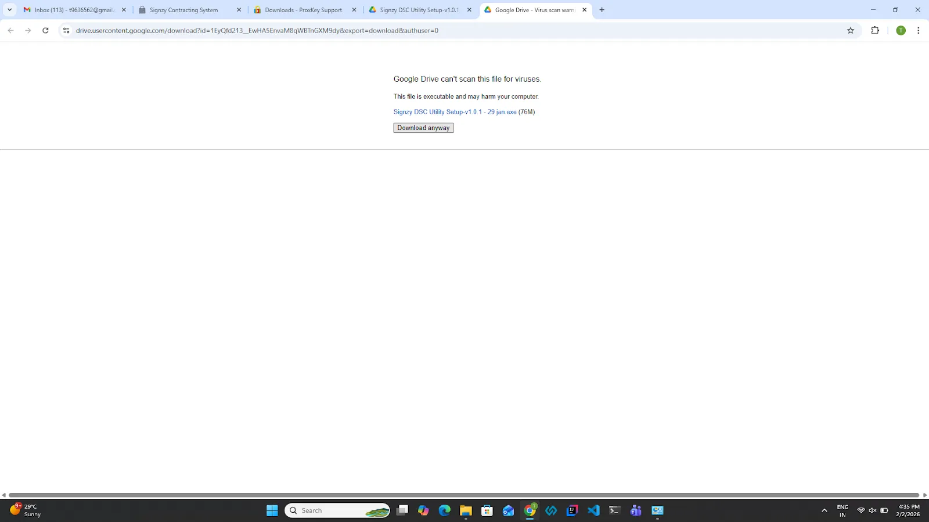Screen dimensions: 929x522
Task: View site information icon in address bar
Action: [x=66, y=31]
